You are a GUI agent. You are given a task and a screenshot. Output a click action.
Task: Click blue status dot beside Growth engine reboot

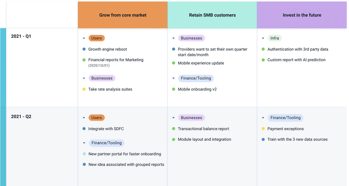click(84, 49)
